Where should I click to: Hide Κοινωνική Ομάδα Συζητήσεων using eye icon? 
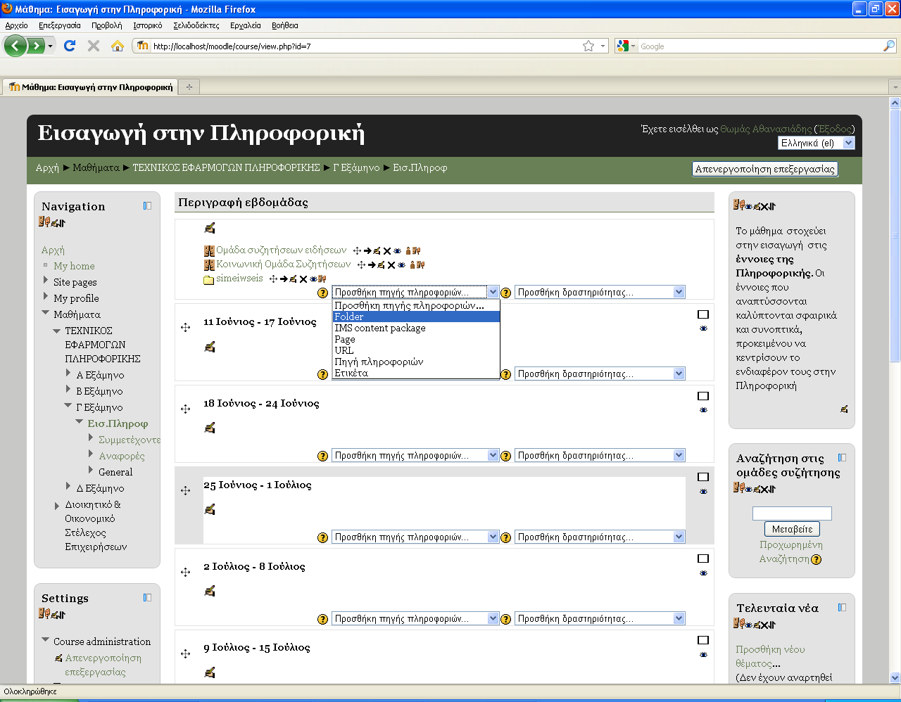[x=401, y=265]
